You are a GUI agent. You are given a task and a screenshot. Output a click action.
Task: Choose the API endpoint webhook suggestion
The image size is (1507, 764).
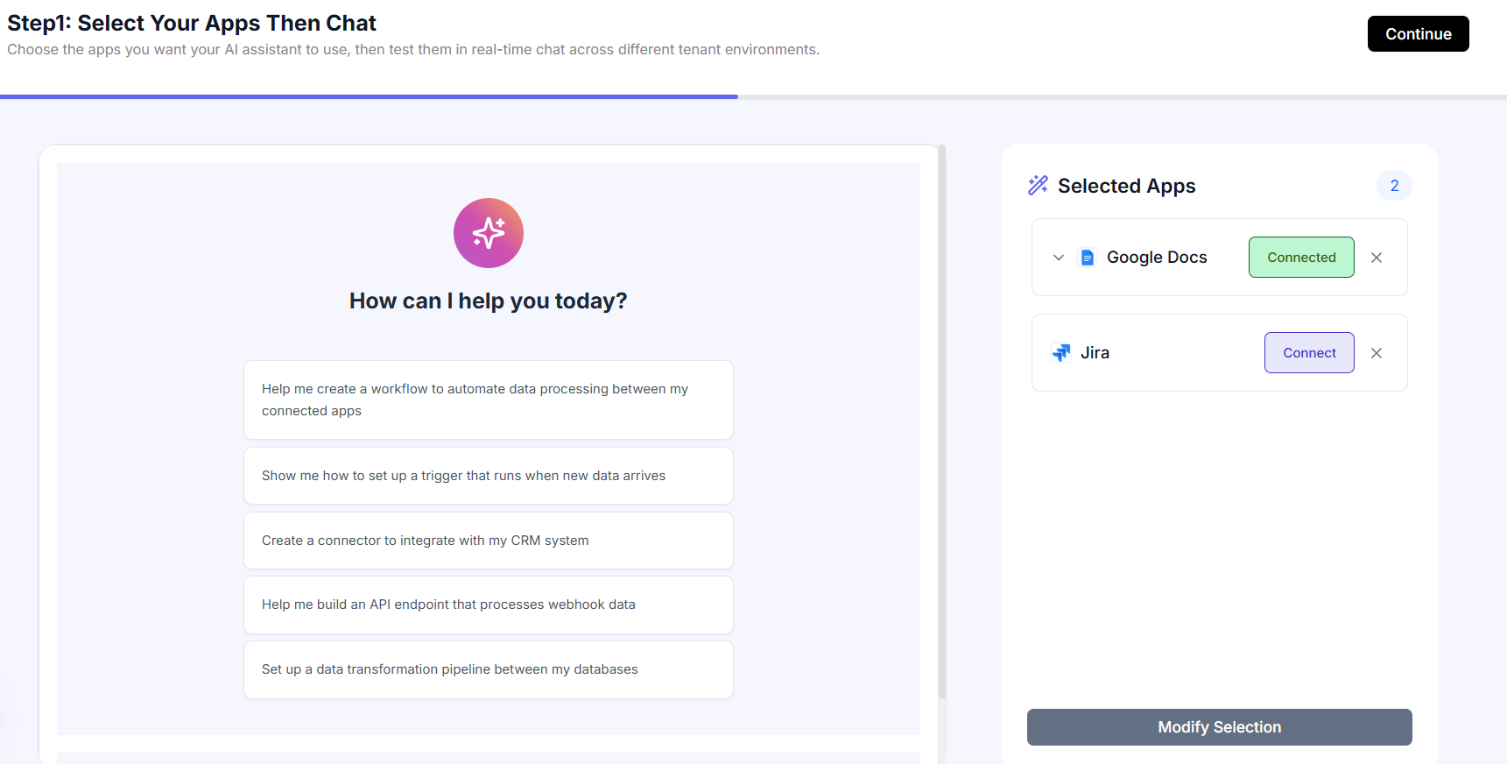pyautogui.click(x=489, y=605)
